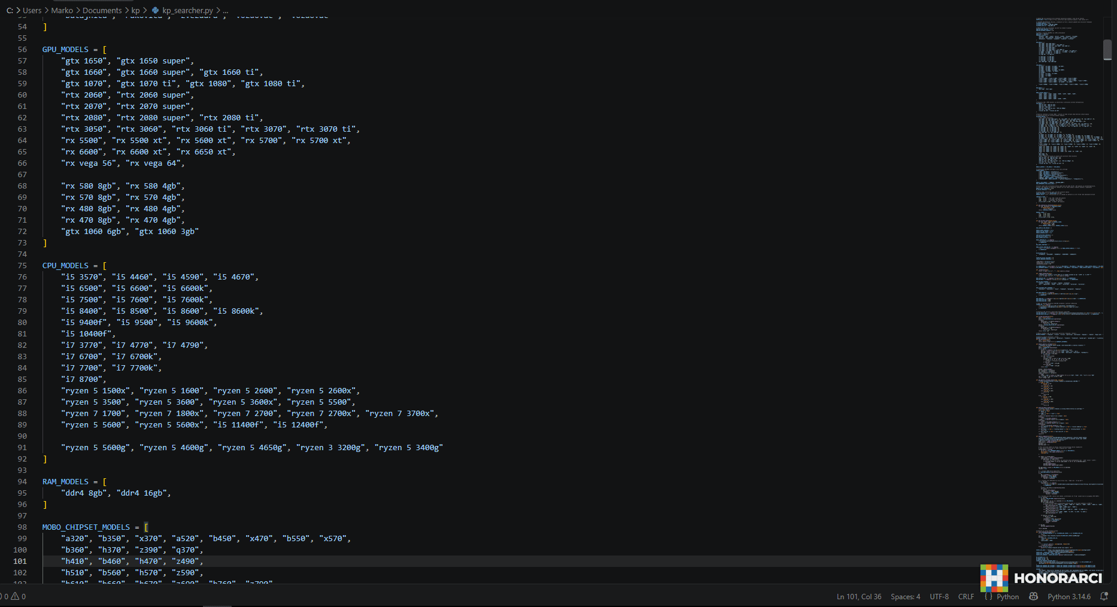Click the "q370" string on line 100
Screen dimensions: 1117x607
[185, 550]
